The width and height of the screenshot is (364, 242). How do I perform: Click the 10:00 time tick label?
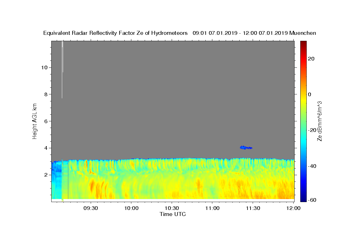131,208
